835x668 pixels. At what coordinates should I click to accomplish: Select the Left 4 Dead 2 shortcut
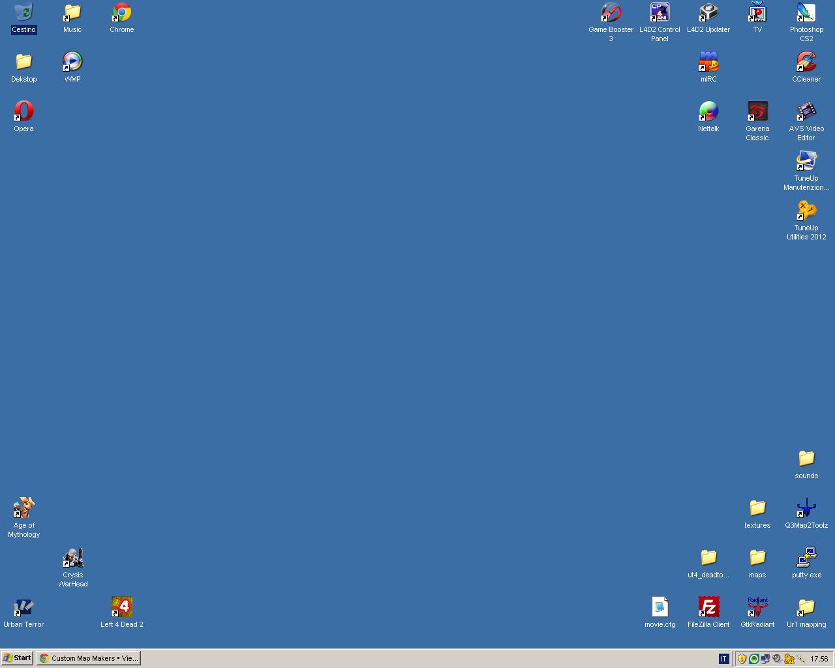pyautogui.click(x=121, y=607)
